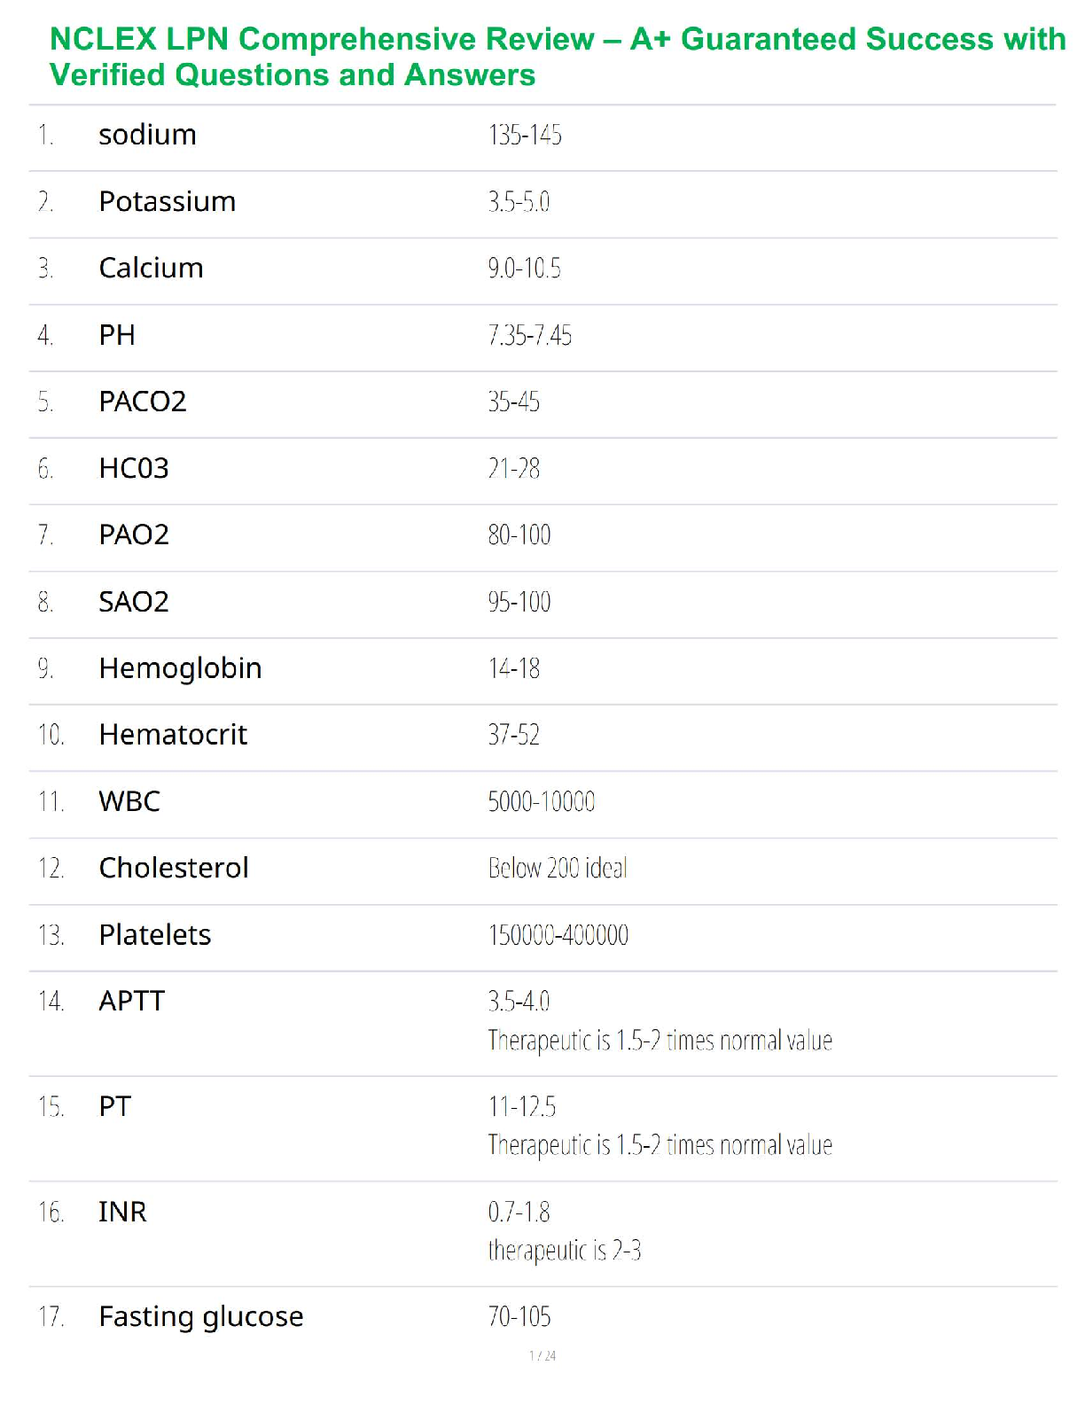Click the Platelets value 150000-400000
The image size is (1085, 1404).
[x=558, y=935]
